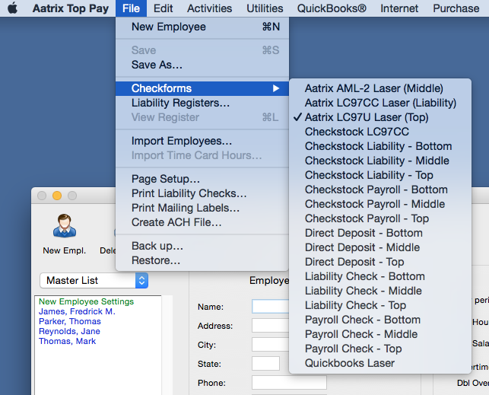Expand the Checkforms submenu item
The image size is (489, 395).
(x=202, y=88)
